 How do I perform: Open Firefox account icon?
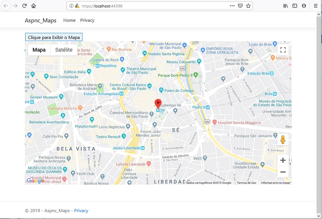click(x=304, y=6)
